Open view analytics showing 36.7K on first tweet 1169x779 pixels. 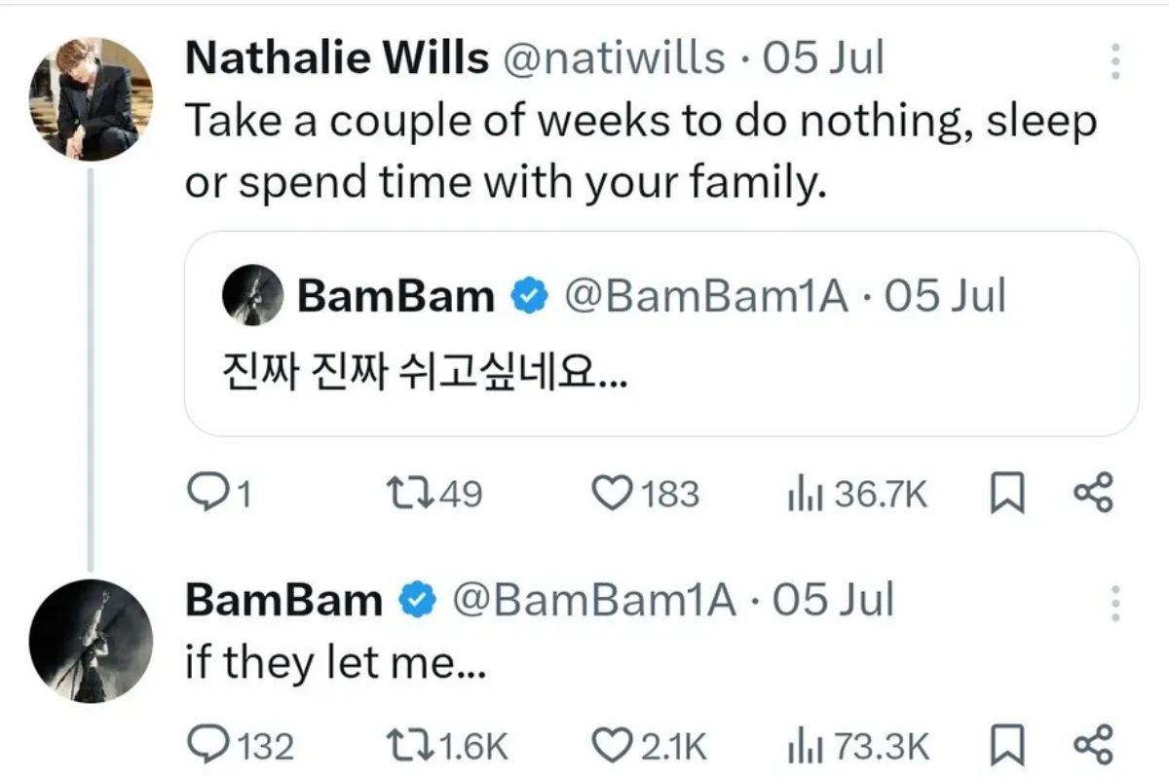point(809,493)
